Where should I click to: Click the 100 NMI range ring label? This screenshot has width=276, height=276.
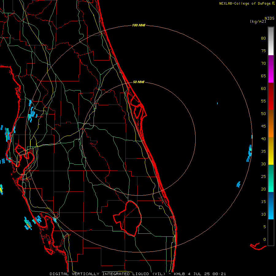[x=139, y=25]
